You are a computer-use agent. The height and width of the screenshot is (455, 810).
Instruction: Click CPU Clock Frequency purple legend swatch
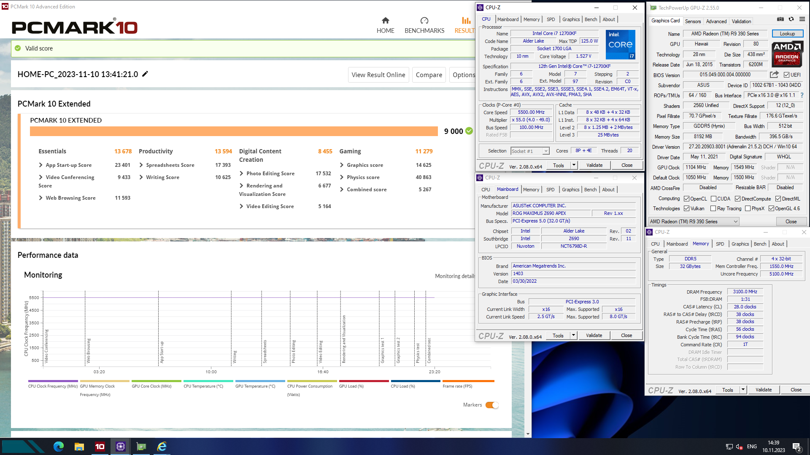[x=53, y=381]
